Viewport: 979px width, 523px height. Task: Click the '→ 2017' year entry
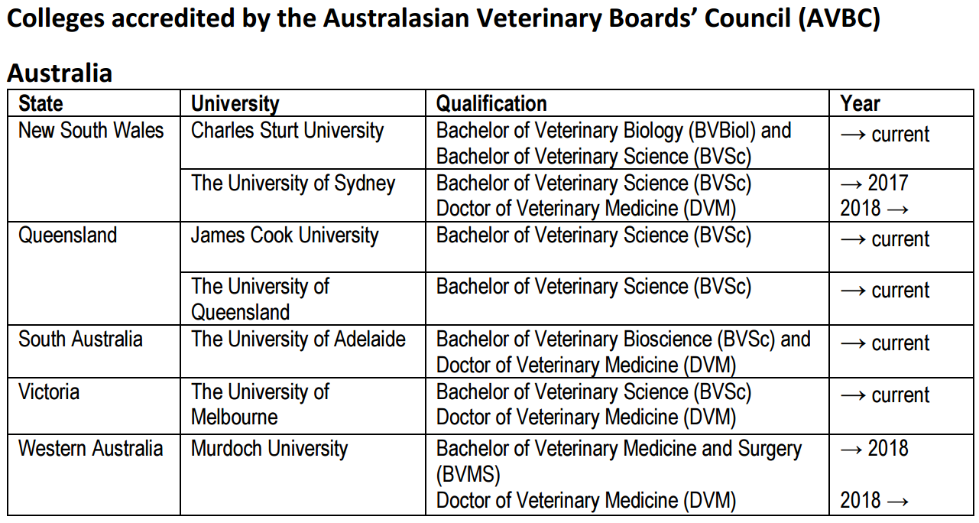click(x=874, y=184)
